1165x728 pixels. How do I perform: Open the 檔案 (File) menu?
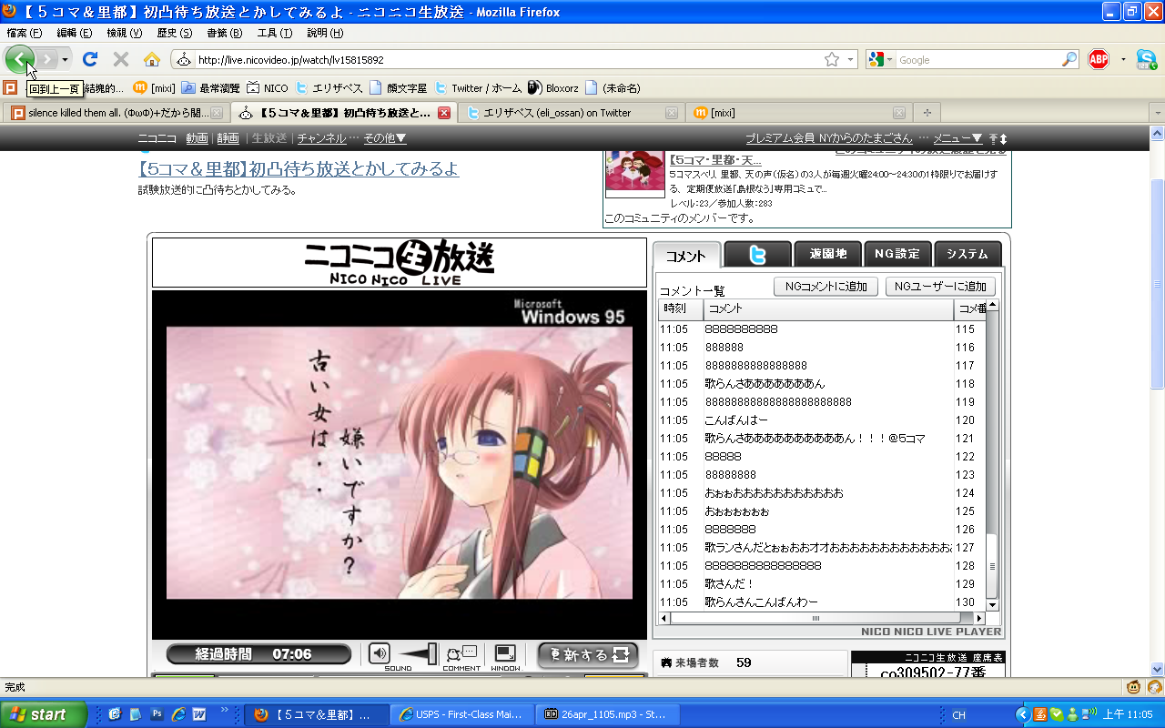coord(25,33)
